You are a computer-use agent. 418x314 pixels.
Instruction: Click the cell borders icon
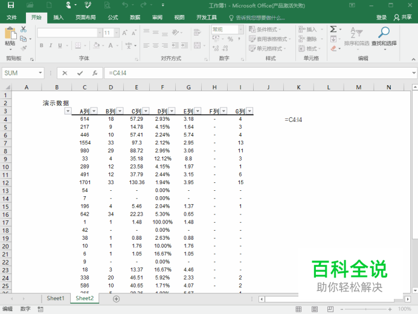(78, 45)
